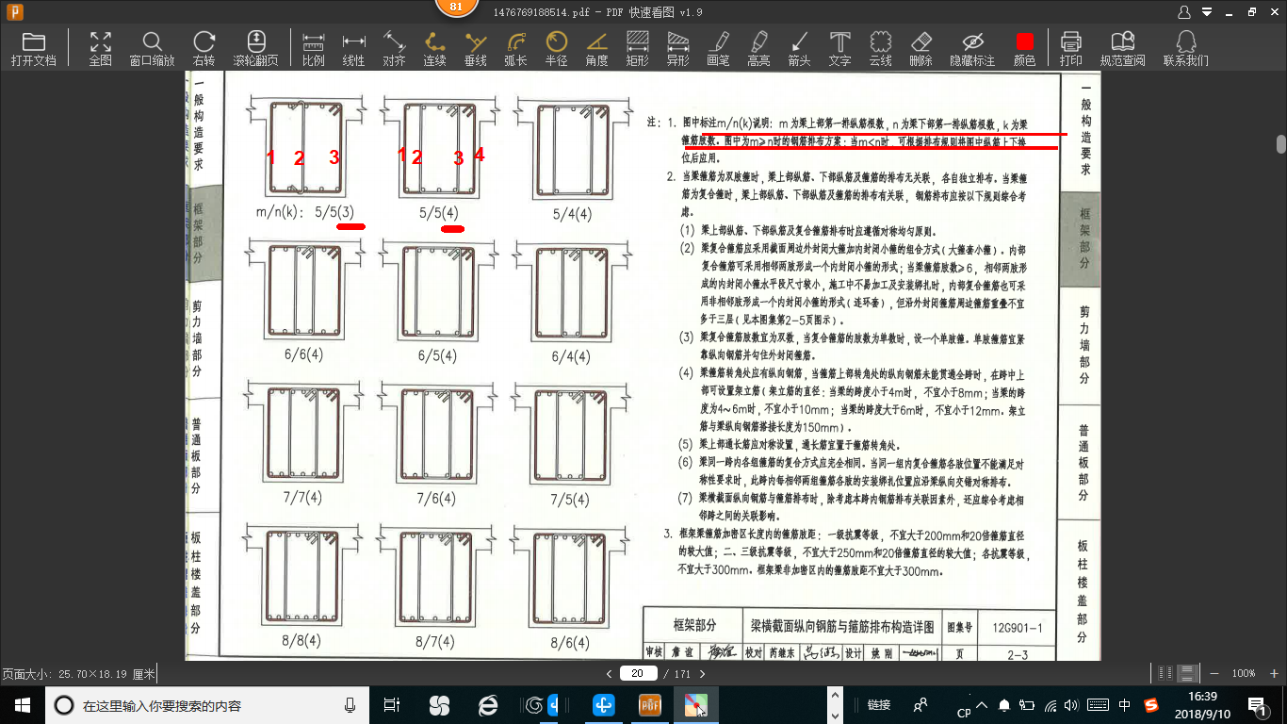
Task: Open a document with 打开文档
Action: (34, 48)
